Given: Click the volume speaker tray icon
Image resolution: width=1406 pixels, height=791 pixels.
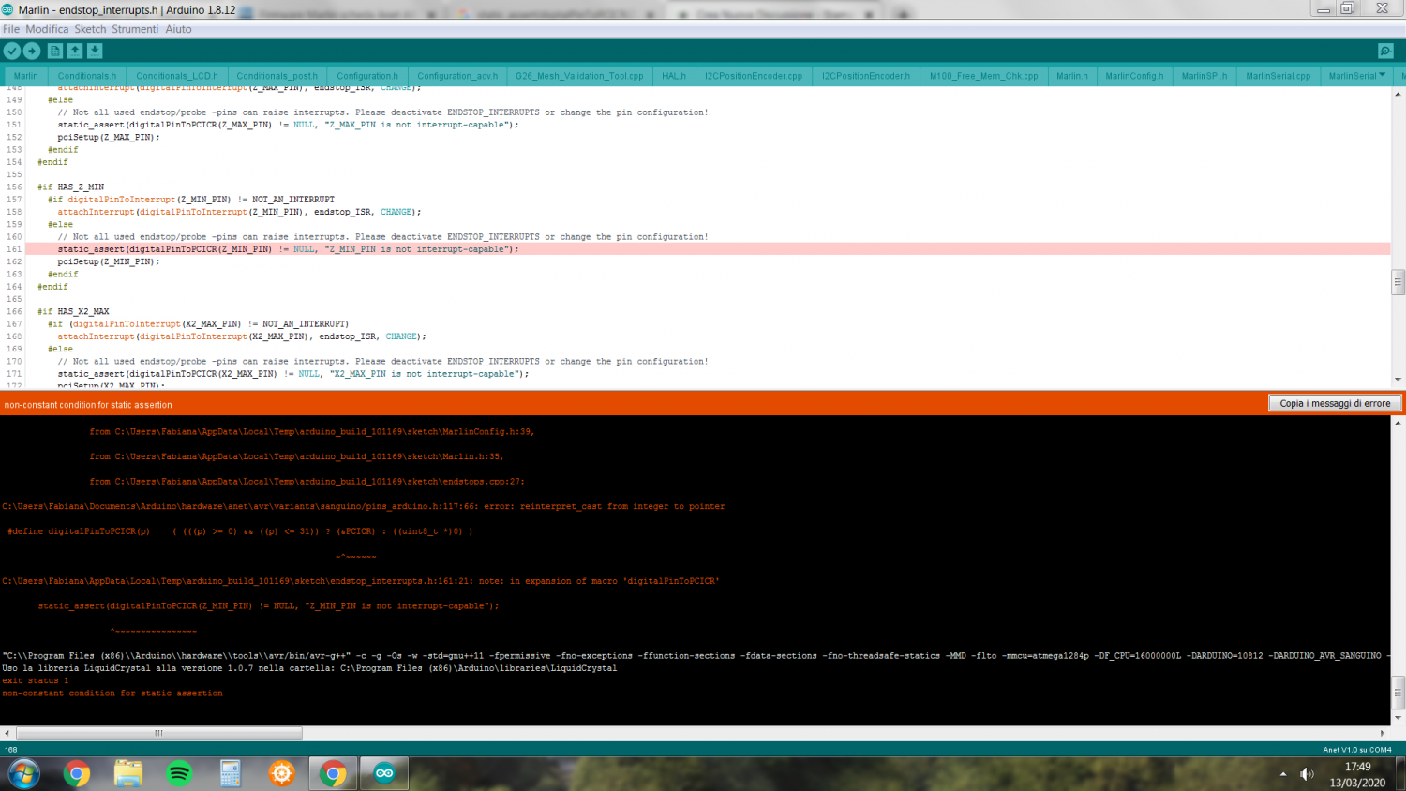Looking at the screenshot, I should [x=1307, y=774].
